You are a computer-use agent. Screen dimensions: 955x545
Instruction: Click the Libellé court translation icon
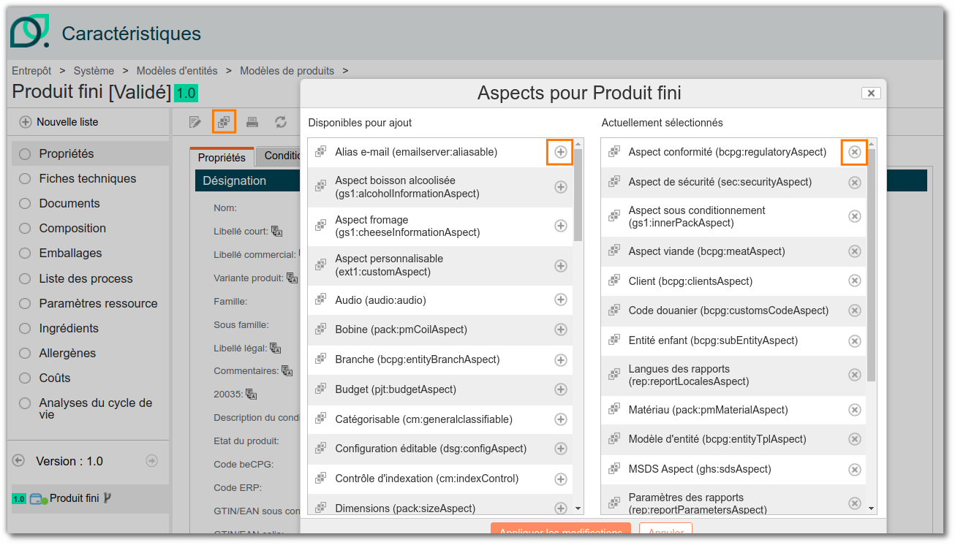tap(276, 232)
